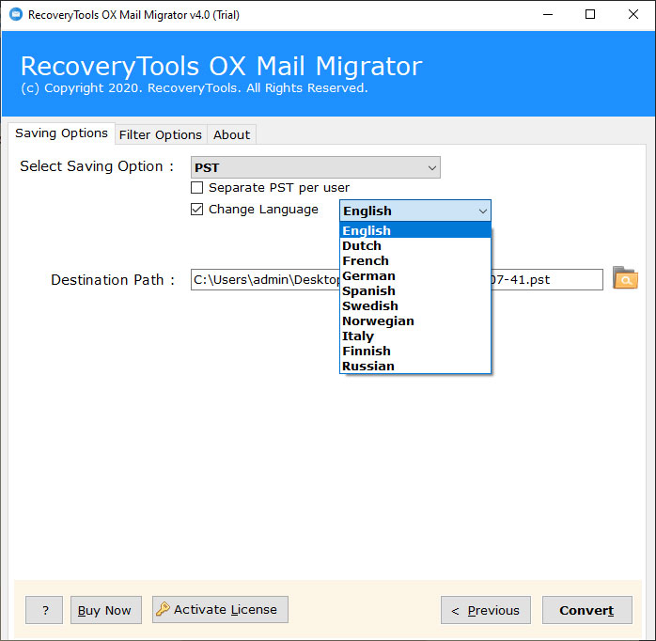Choose Swedish language option
The width and height of the screenshot is (656, 641).
pyautogui.click(x=415, y=305)
